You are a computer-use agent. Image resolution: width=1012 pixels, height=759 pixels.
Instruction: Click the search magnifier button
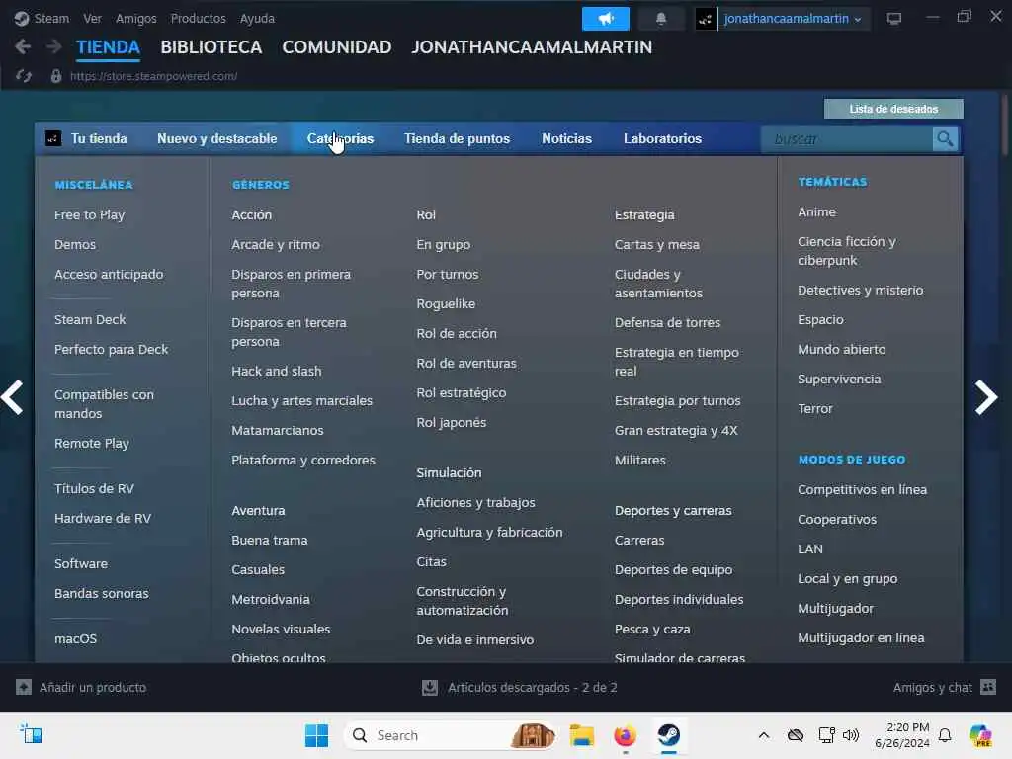pyautogui.click(x=945, y=138)
